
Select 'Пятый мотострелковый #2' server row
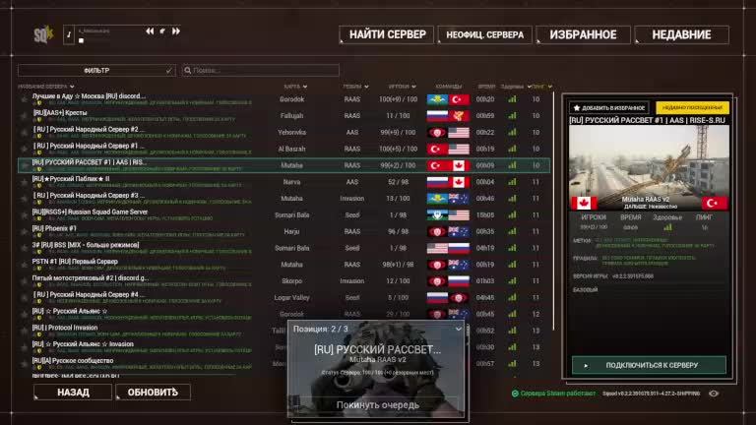[x=283, y=281]
